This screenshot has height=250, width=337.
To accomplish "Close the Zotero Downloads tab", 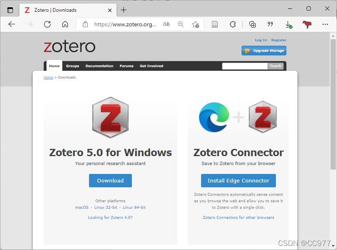I will [x=110, y=10].
